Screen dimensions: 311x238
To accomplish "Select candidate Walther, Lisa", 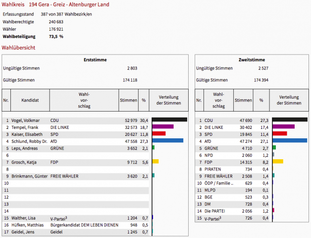I will pos(23,218).
